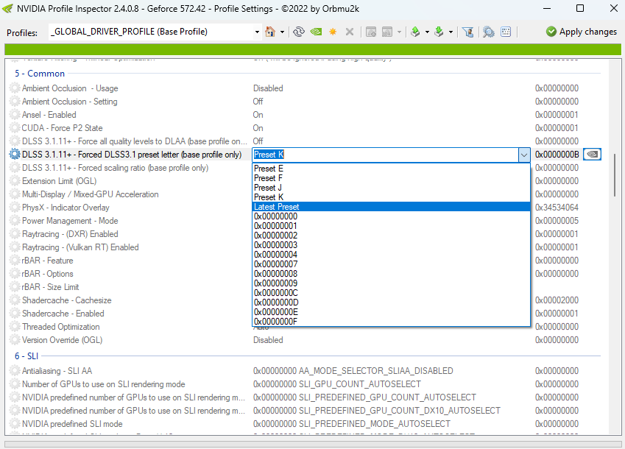Collapse the 6 - SLI section header

pyautogui.click(x=27, y=356)
